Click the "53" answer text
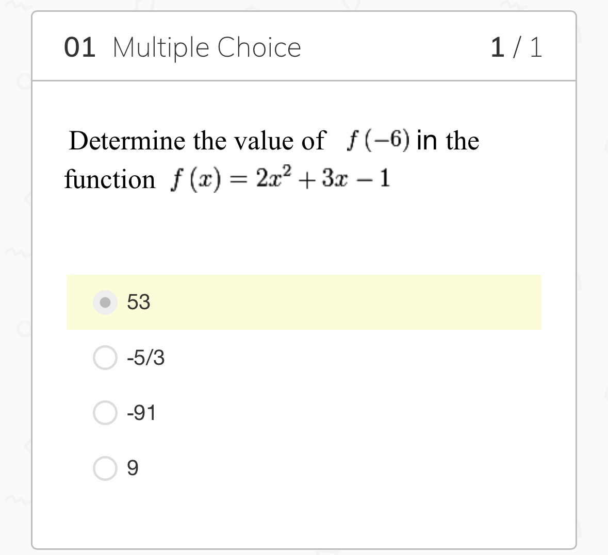This screenshot has width=608, height=555. [139, 302]
